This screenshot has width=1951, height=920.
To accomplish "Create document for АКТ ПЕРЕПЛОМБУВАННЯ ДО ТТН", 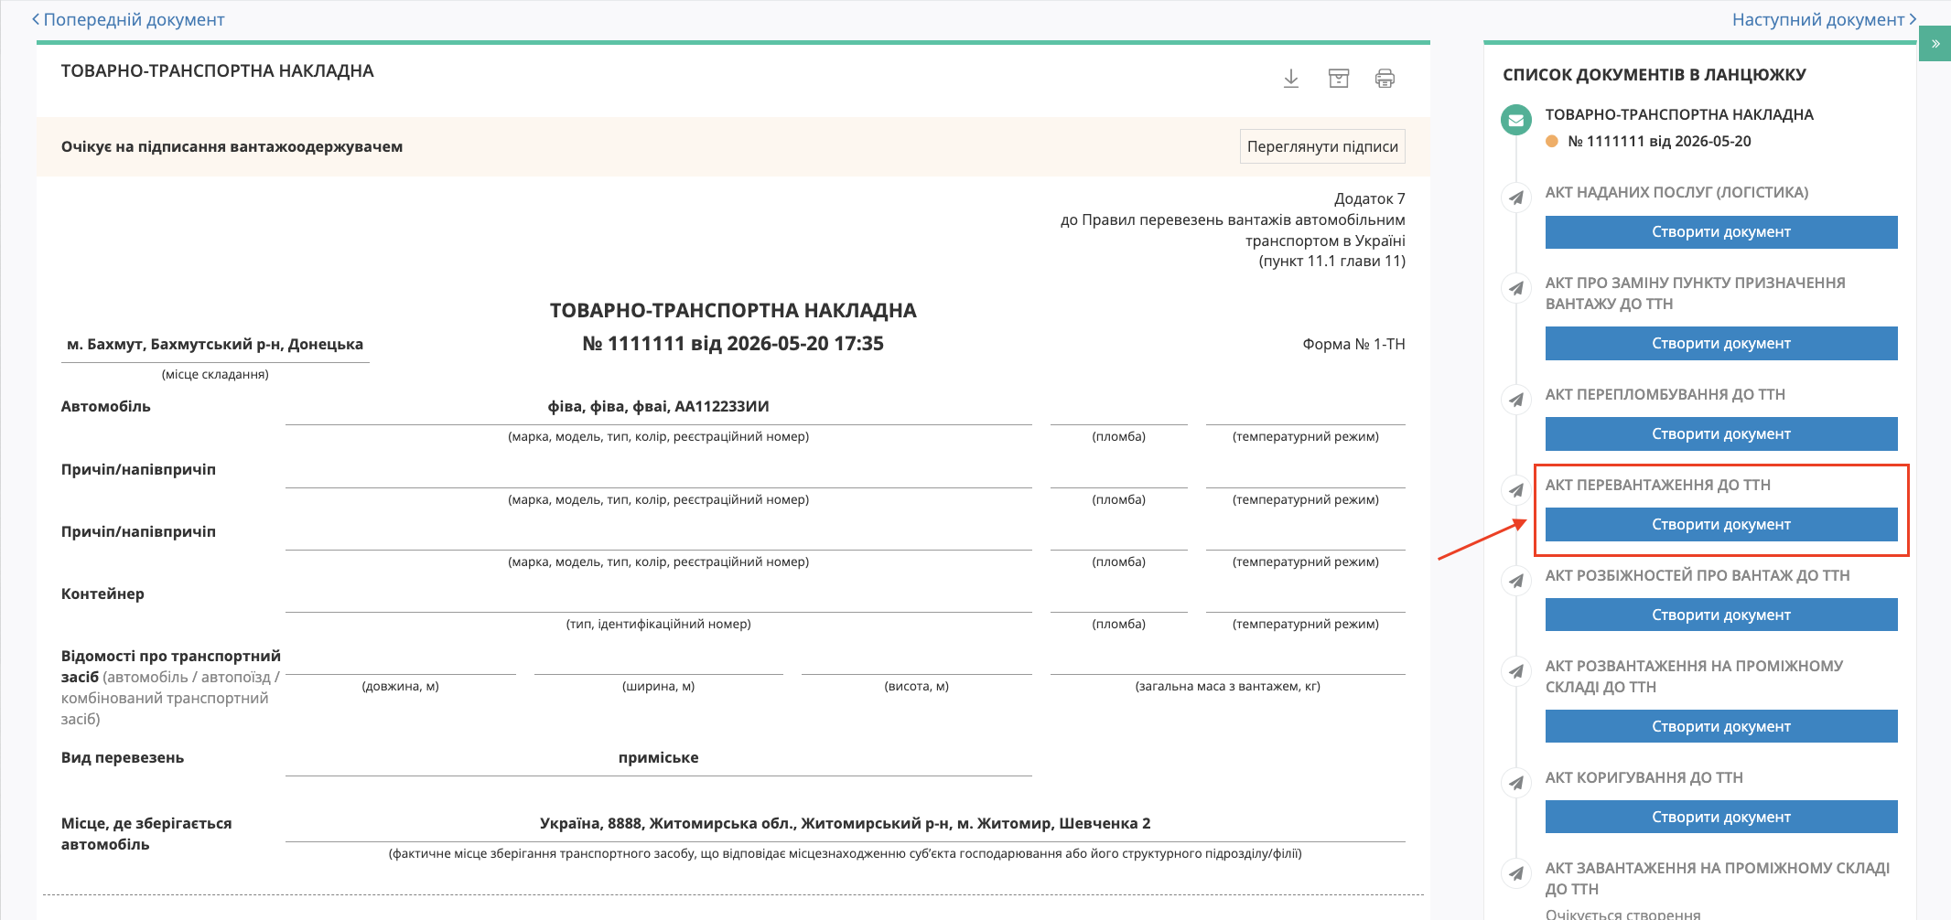I will (1721, 434).
